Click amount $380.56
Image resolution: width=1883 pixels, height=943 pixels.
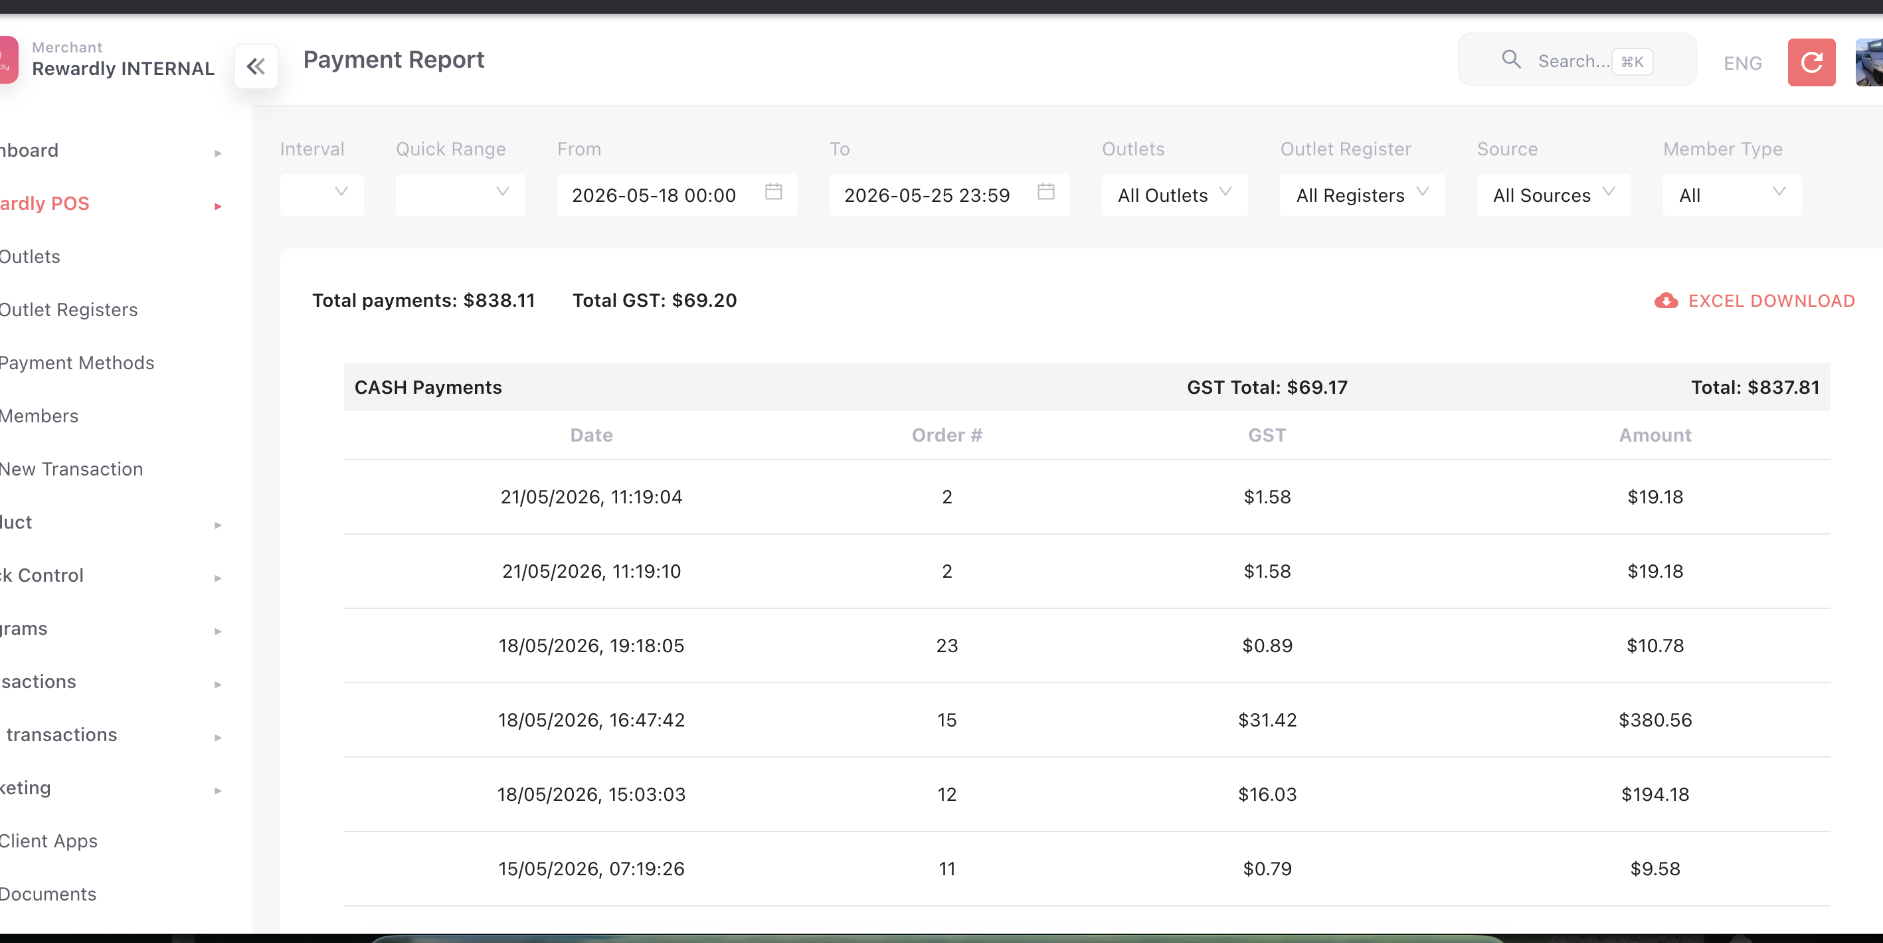click(1655, 720)
